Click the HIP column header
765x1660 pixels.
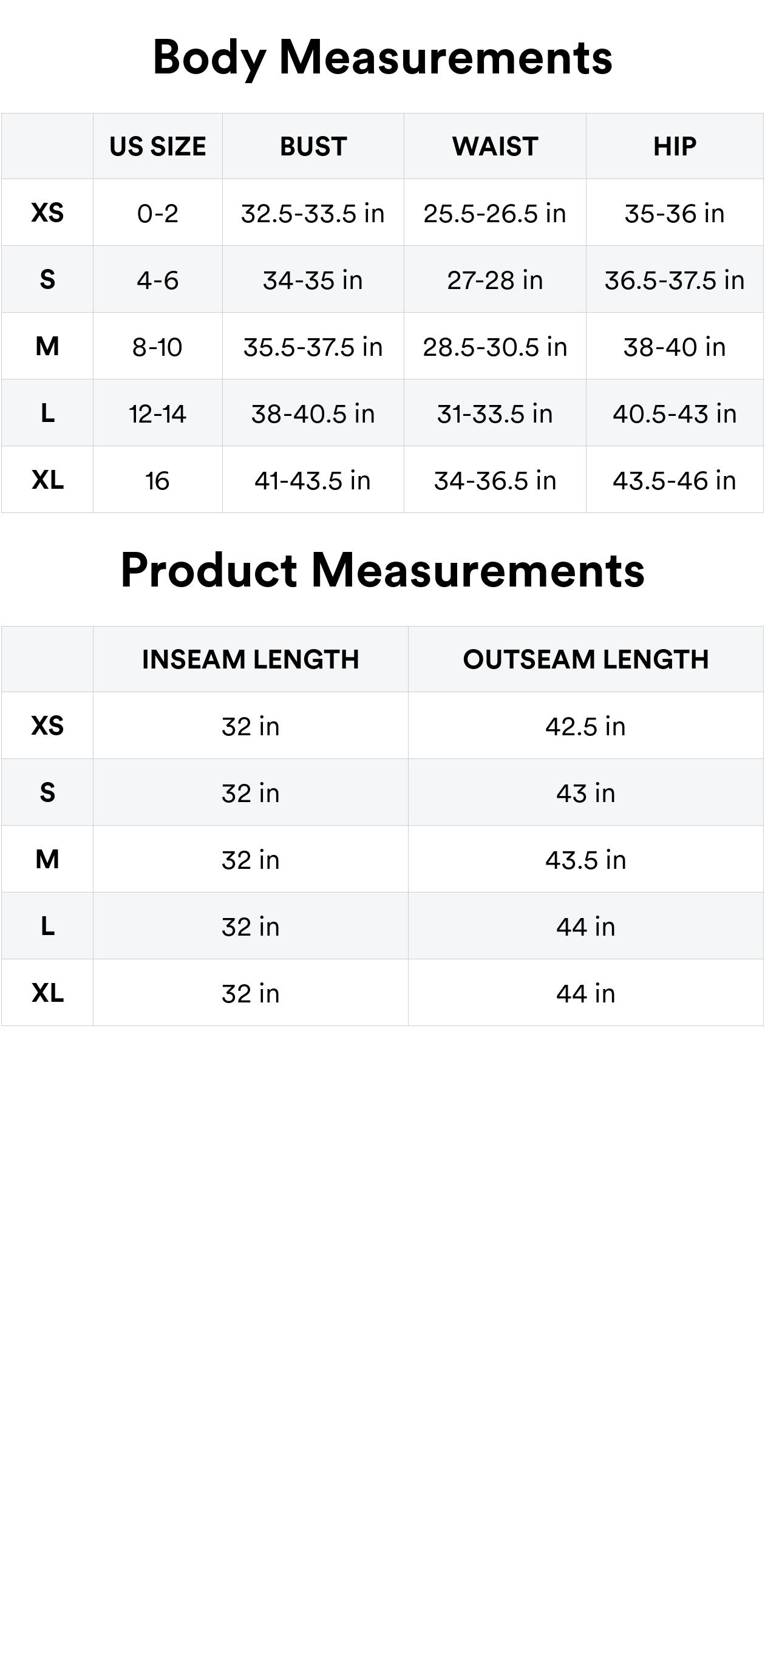[x=674, y=147]
